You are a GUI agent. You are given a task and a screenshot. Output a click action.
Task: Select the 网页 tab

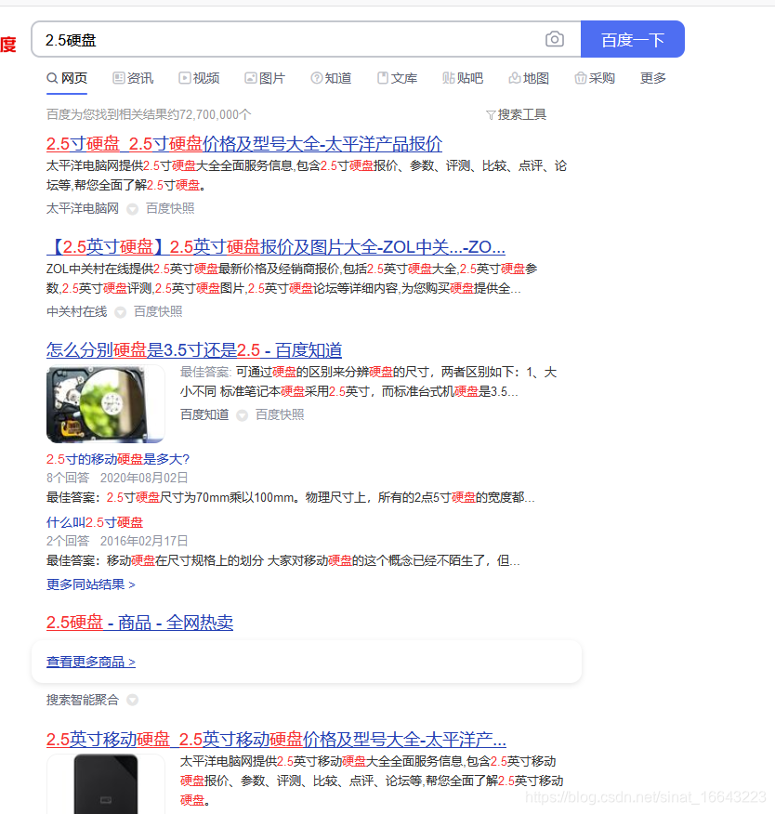coord(67,78)
